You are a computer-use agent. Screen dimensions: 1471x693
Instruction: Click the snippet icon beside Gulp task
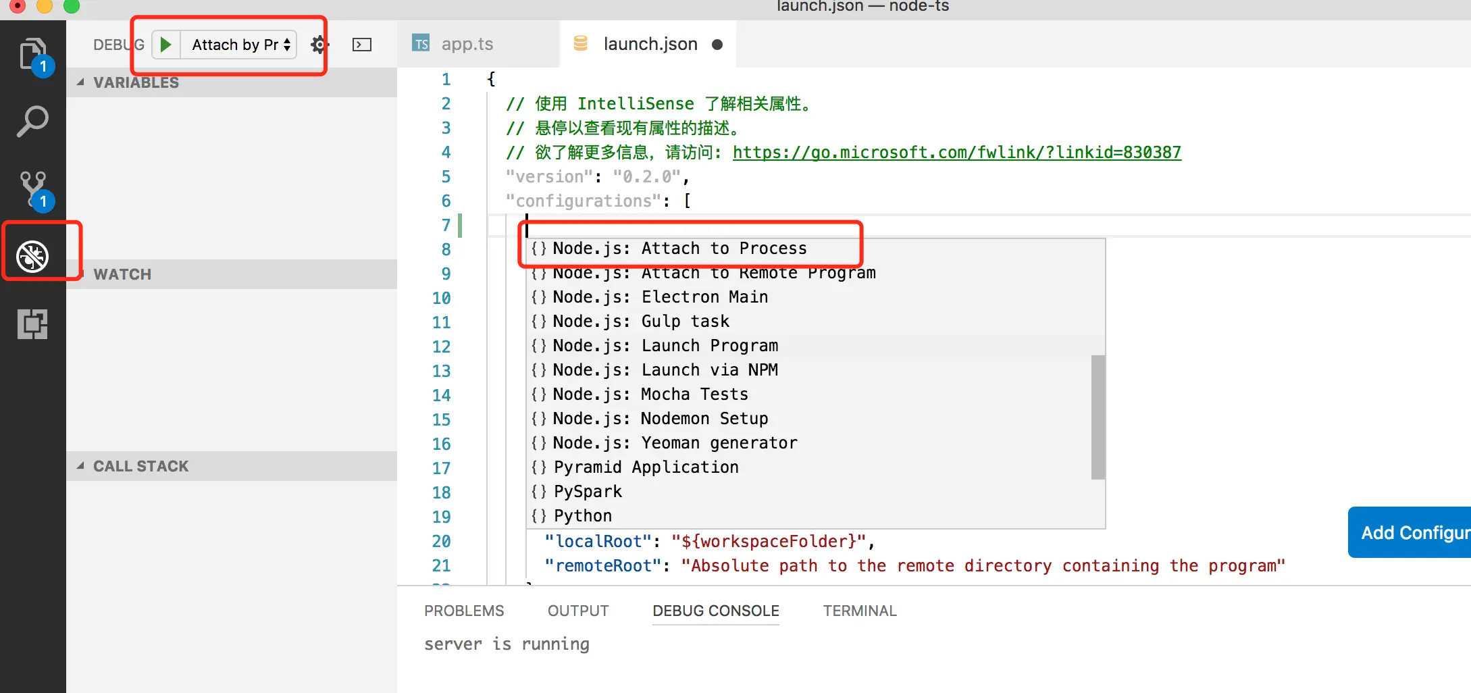(x=539, y=322)
